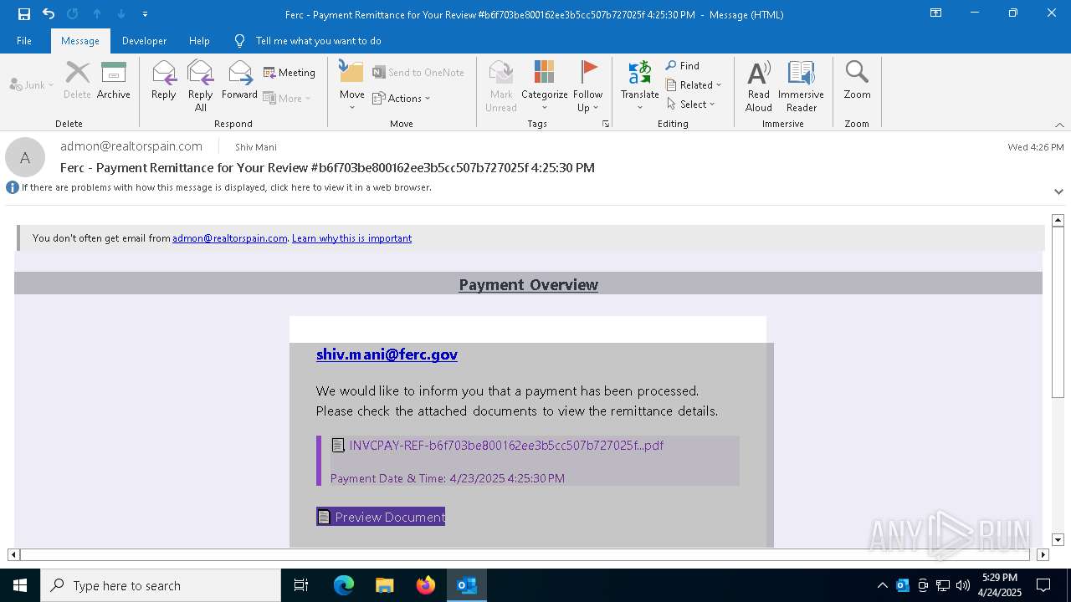Screen dimensions: 1071x602
Task: Launch Microsoft Edge from the taskbar
Action: click(x=344, y=585)
